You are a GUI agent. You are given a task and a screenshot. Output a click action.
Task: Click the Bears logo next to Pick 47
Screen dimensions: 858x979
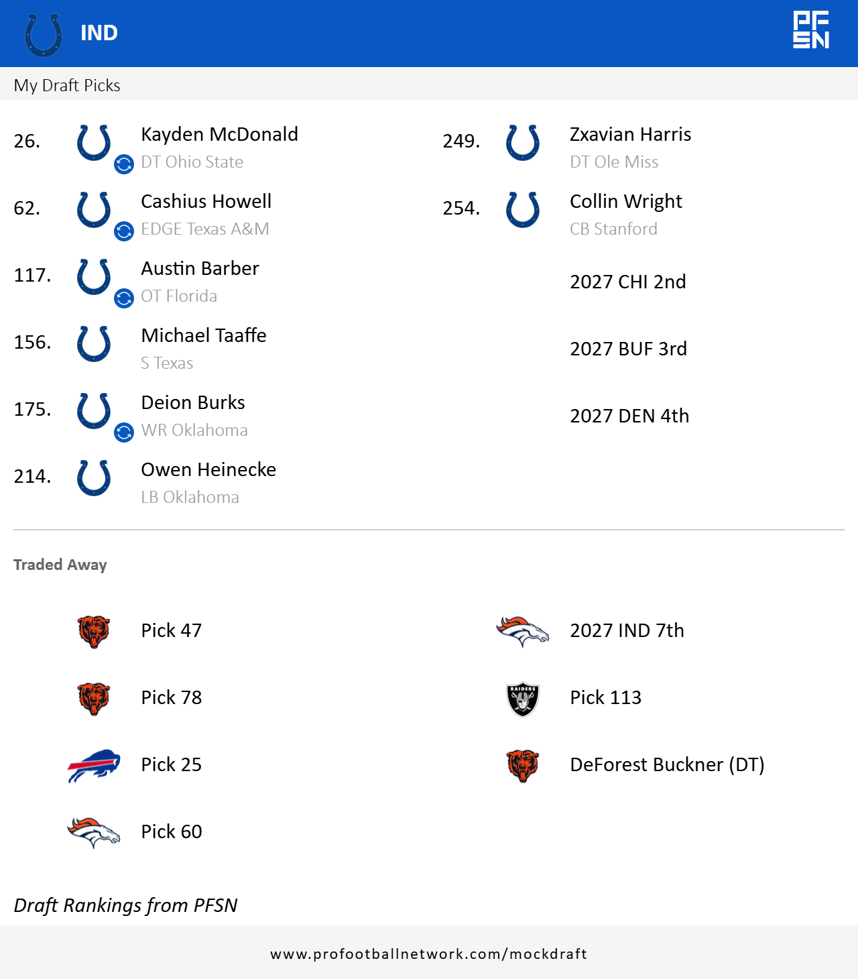(94, 631)
